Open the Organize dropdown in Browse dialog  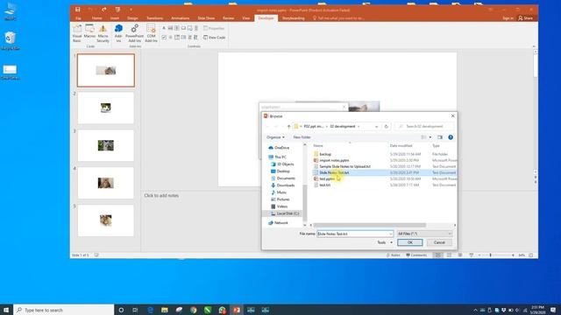point(275,137)
